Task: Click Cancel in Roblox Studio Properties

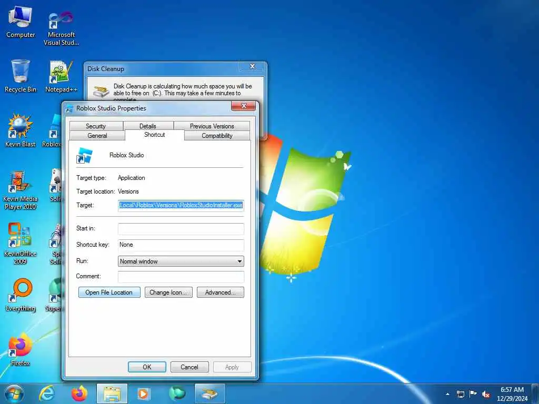Action: [x=189, y=367]
